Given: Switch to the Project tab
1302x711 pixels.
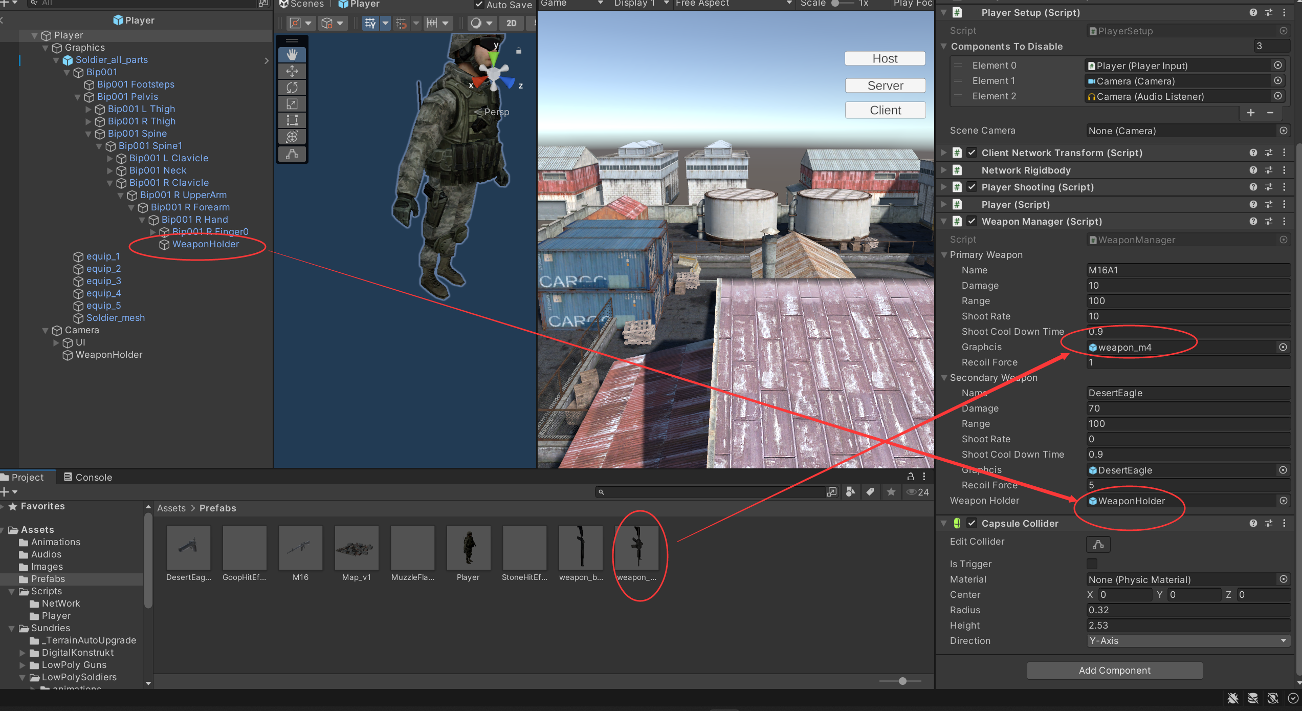Looking at the screenshot, I should (24, 477).
